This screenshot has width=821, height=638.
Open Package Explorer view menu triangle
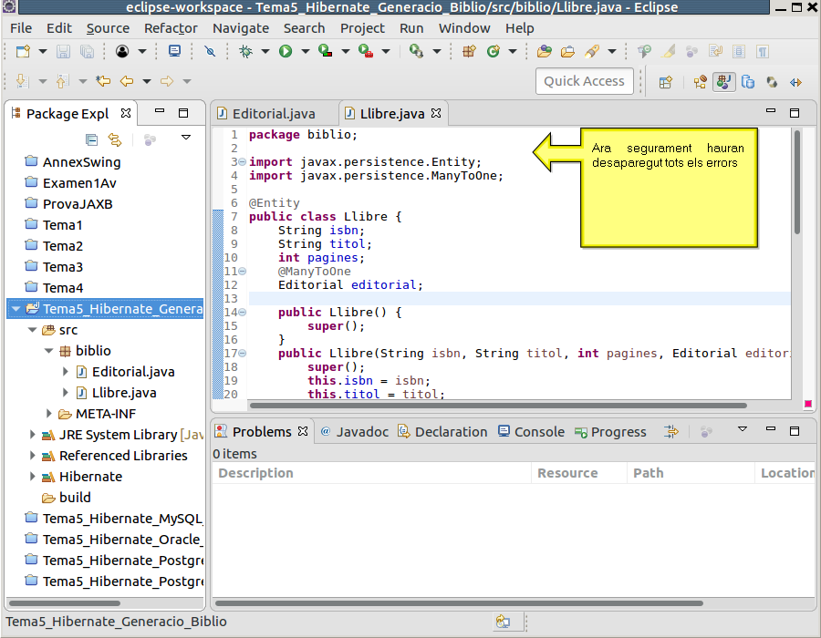tap(186, 138)
